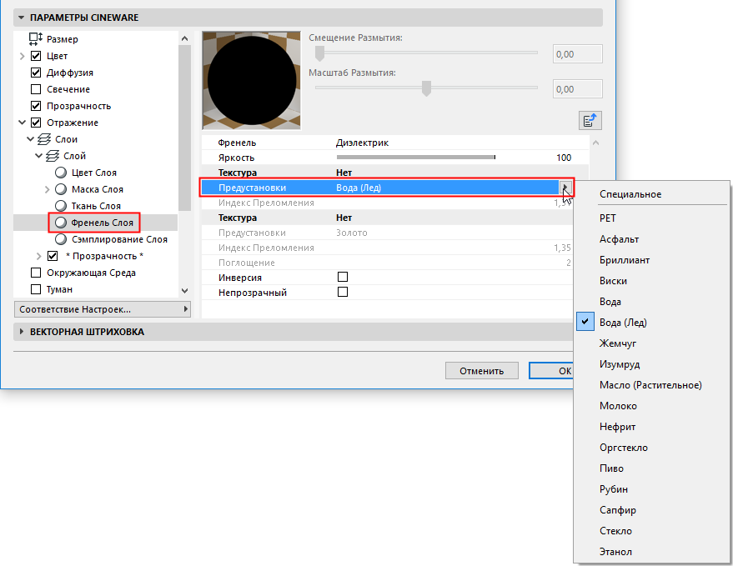Click the OK button
Screen dimensions: 733x566
[550, 371]
